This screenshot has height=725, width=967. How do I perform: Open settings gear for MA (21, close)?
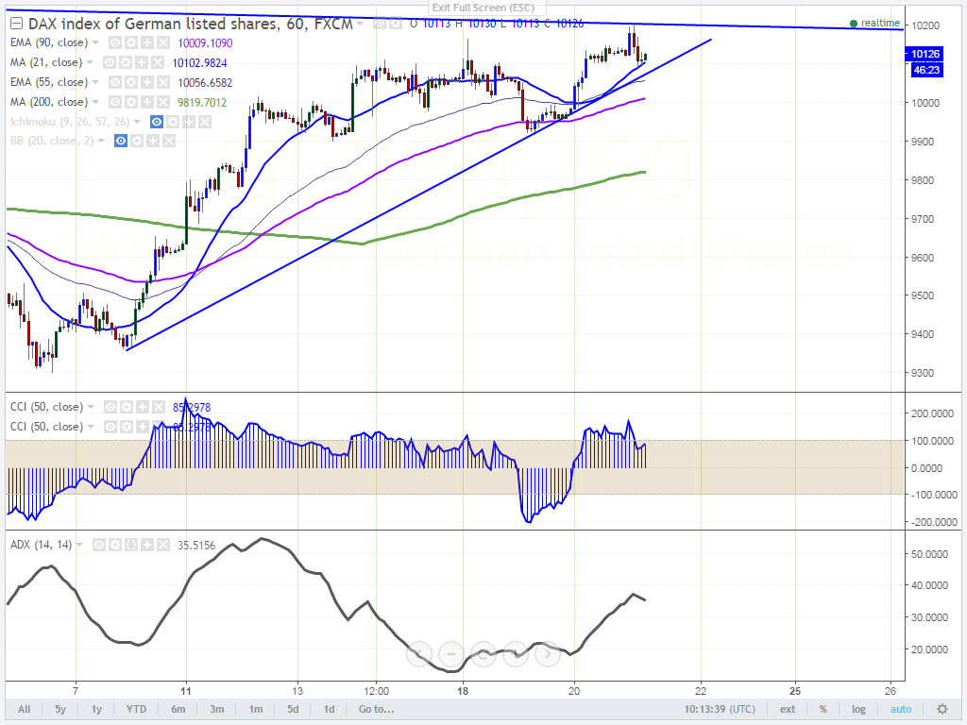(126, 62)
